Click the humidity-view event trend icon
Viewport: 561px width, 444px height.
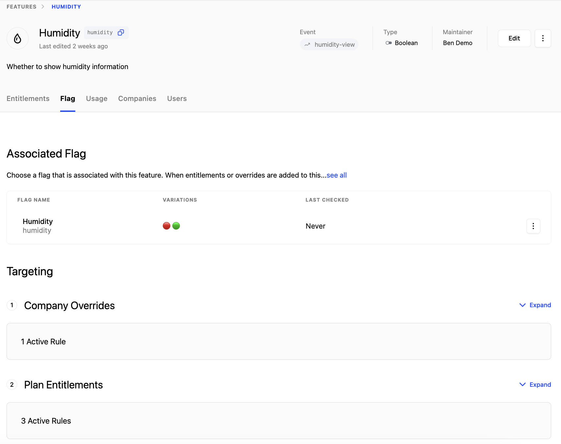click(x=307, y=45)
